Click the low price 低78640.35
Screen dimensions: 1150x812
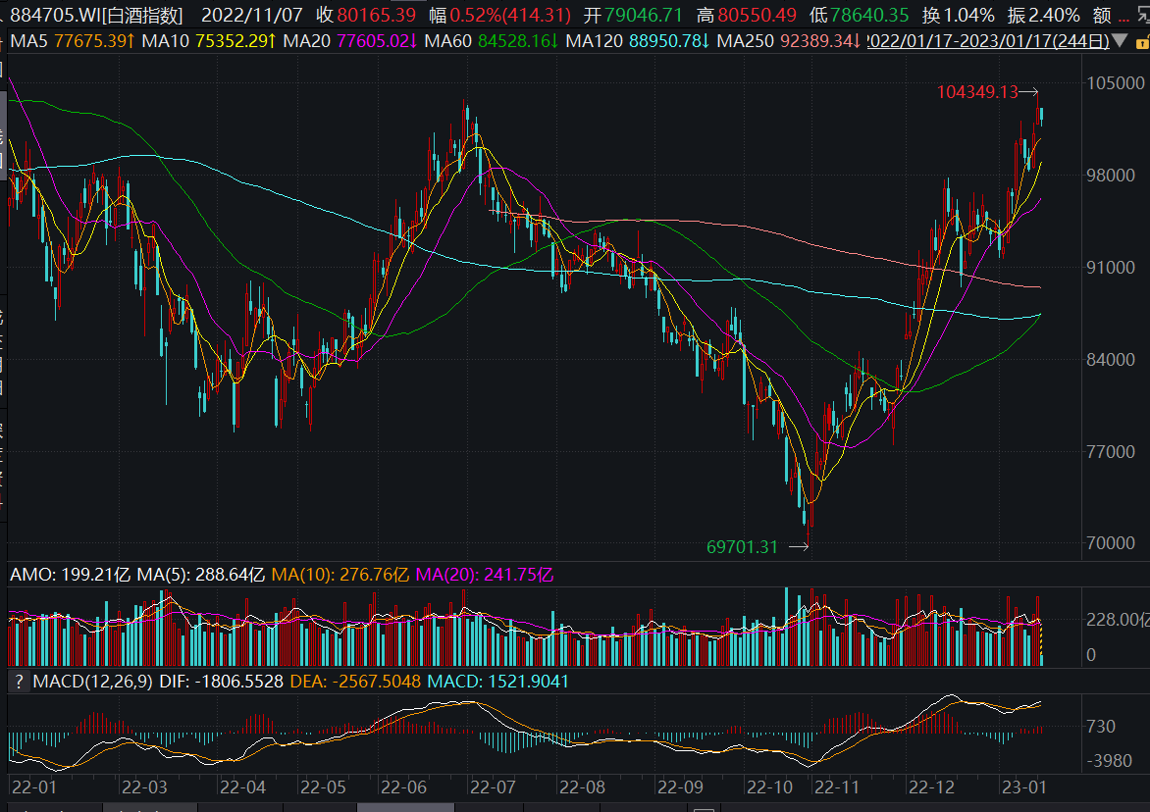coord(860,15)
